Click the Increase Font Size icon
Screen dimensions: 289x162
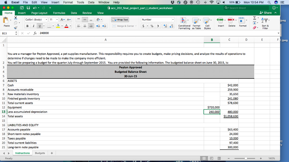(x=63, y=20)
